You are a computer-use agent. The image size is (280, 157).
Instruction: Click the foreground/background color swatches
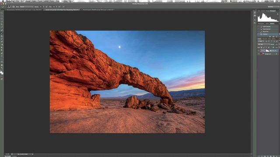(2, 73)
